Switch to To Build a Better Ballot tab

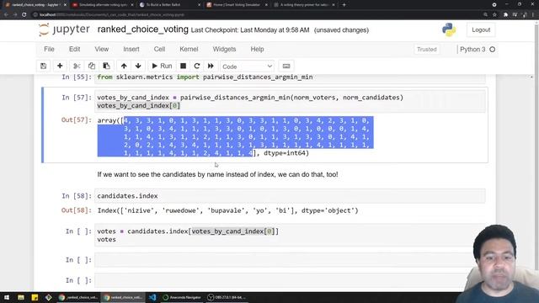(x=170, y=5)
